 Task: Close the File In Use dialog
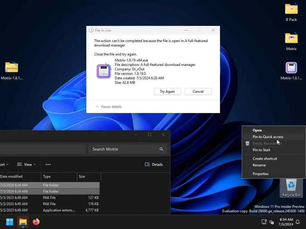pos(213,30)
